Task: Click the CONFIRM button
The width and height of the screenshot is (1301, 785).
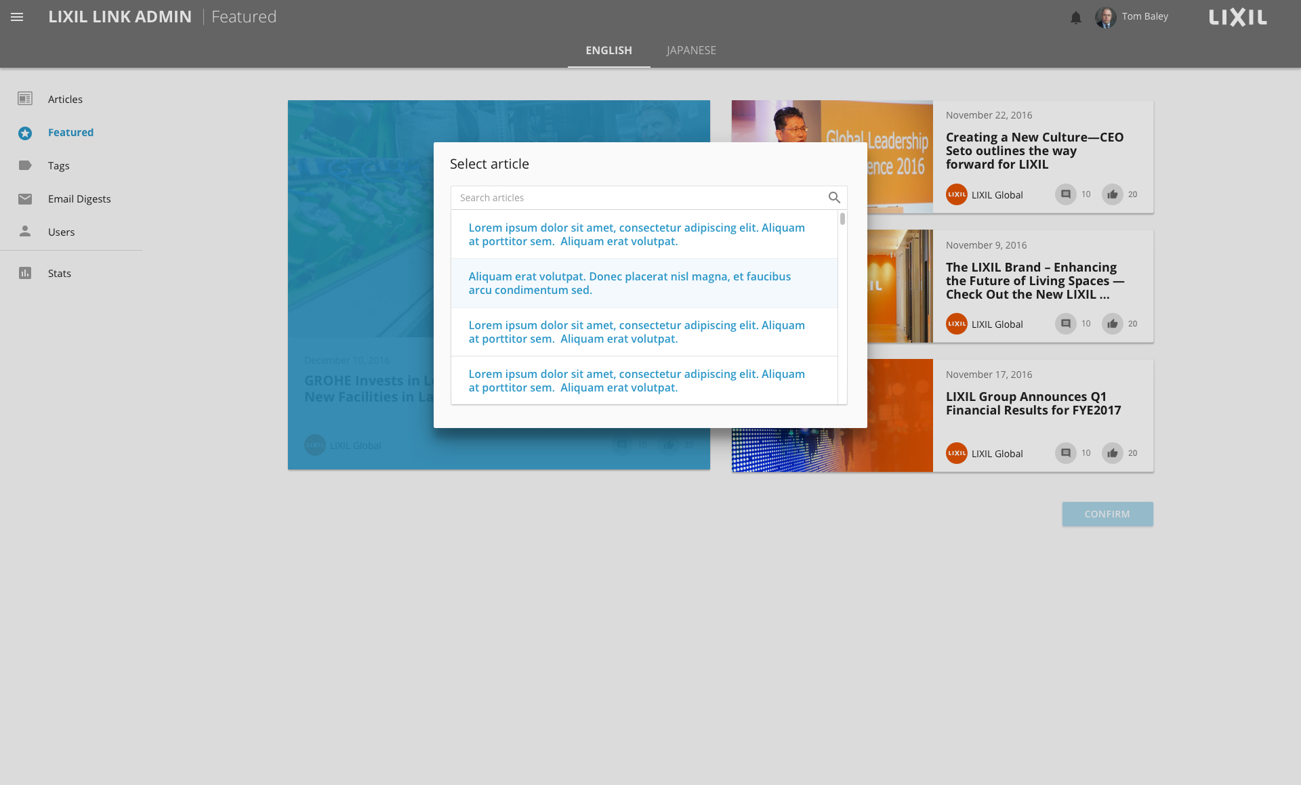Action: (1107, 514)
